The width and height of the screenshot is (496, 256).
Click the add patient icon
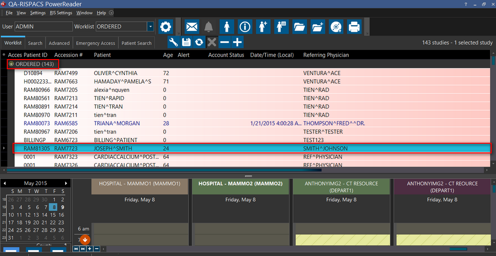pyautogui.click(x=263, y=27)
